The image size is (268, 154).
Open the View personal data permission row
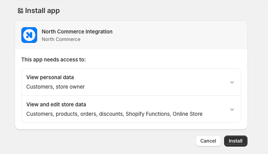click(x=131, y=82)
